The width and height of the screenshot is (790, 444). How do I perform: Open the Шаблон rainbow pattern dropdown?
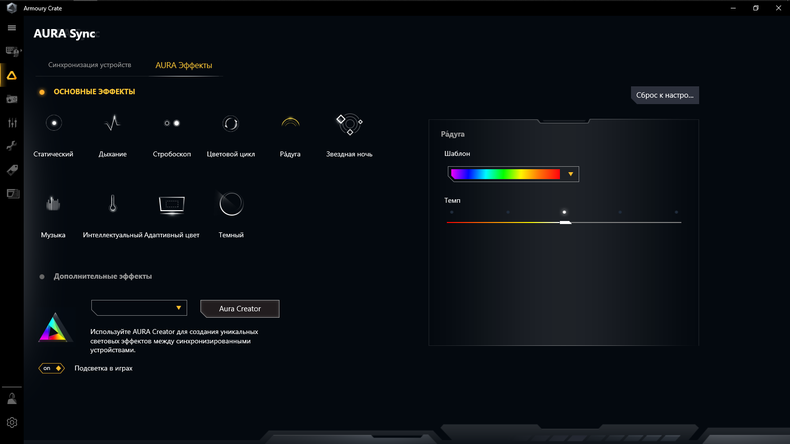coord(513,174)
